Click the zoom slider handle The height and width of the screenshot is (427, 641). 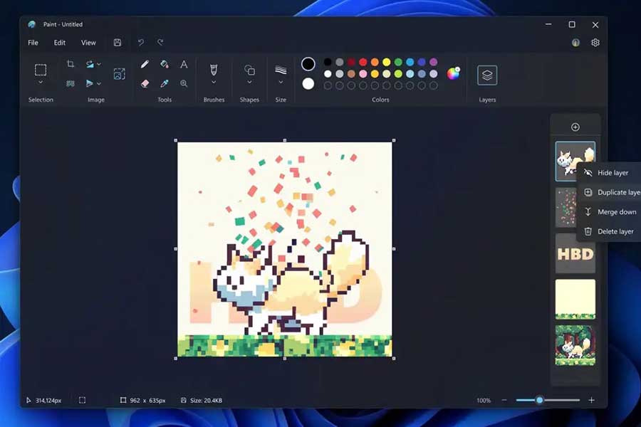point(540,400)
